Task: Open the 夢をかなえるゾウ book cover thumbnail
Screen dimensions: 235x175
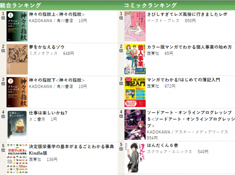Action: coord(17,59)
